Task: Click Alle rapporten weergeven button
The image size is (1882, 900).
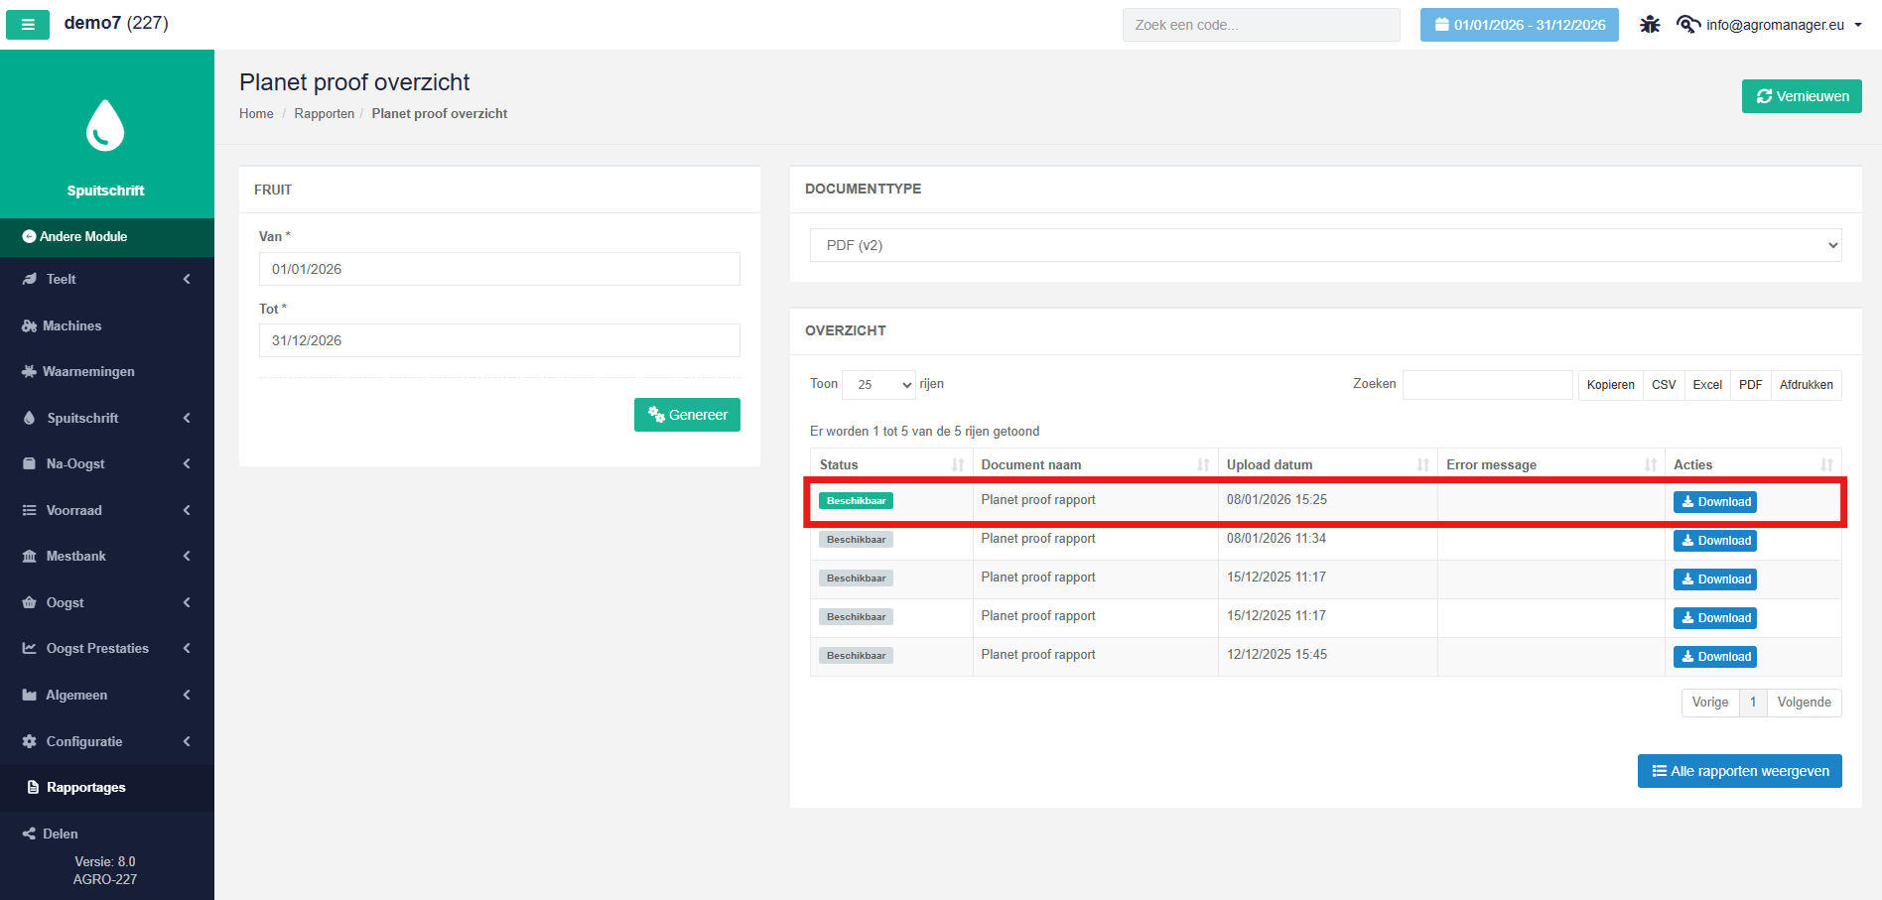Action: (x=1740, y=771)
